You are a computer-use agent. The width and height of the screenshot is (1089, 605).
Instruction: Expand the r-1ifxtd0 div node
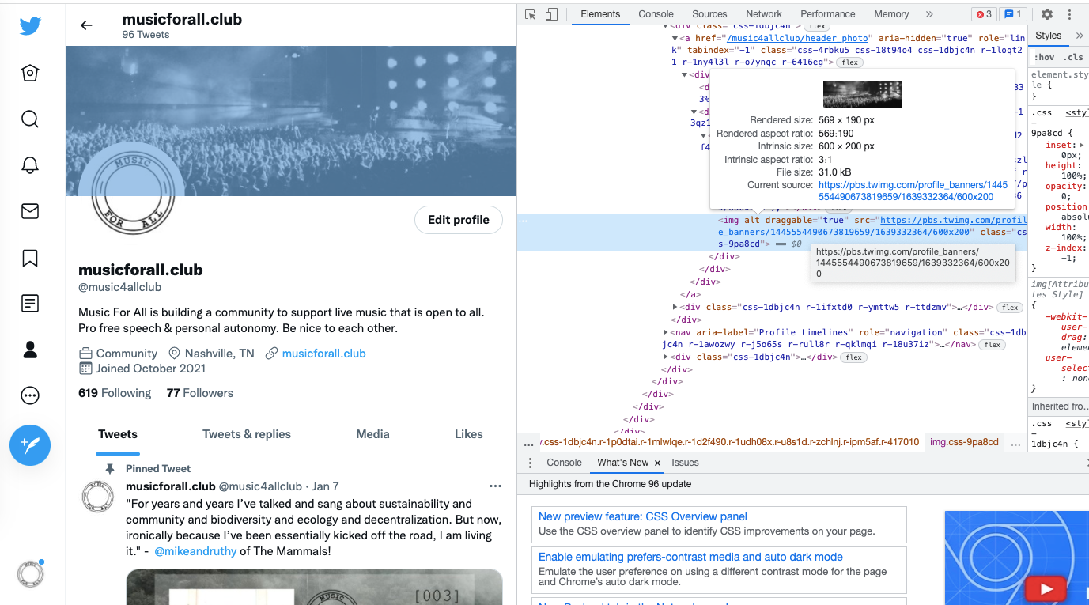(675, 307)
